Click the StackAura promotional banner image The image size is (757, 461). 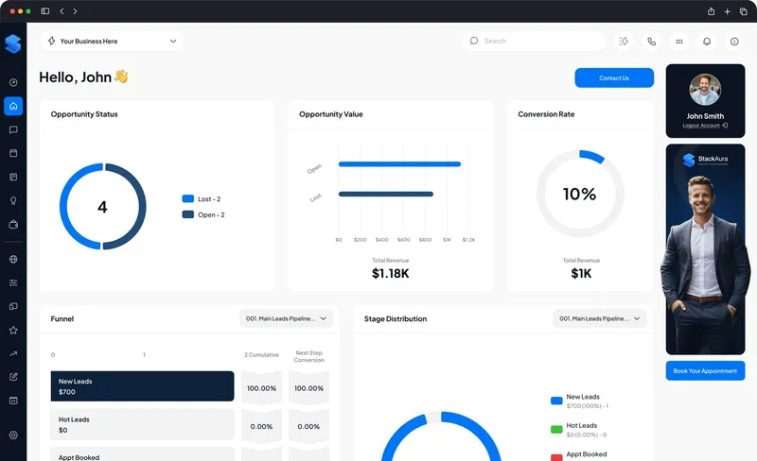705,249
